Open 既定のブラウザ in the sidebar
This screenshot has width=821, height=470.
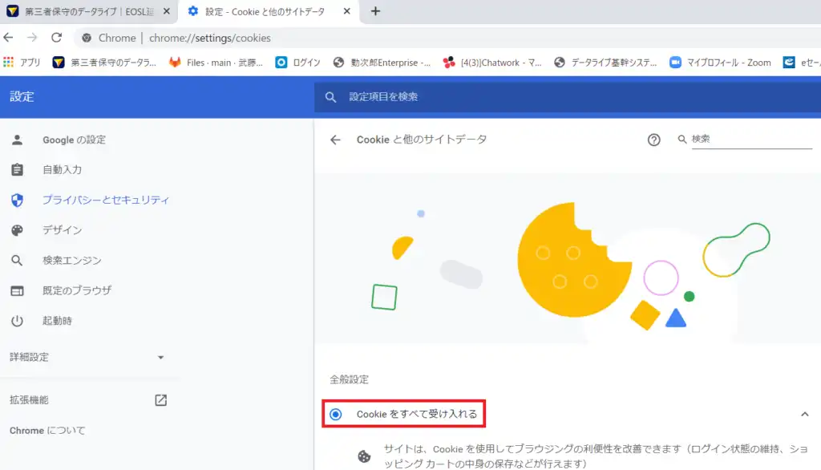click(x=77, y=290)
